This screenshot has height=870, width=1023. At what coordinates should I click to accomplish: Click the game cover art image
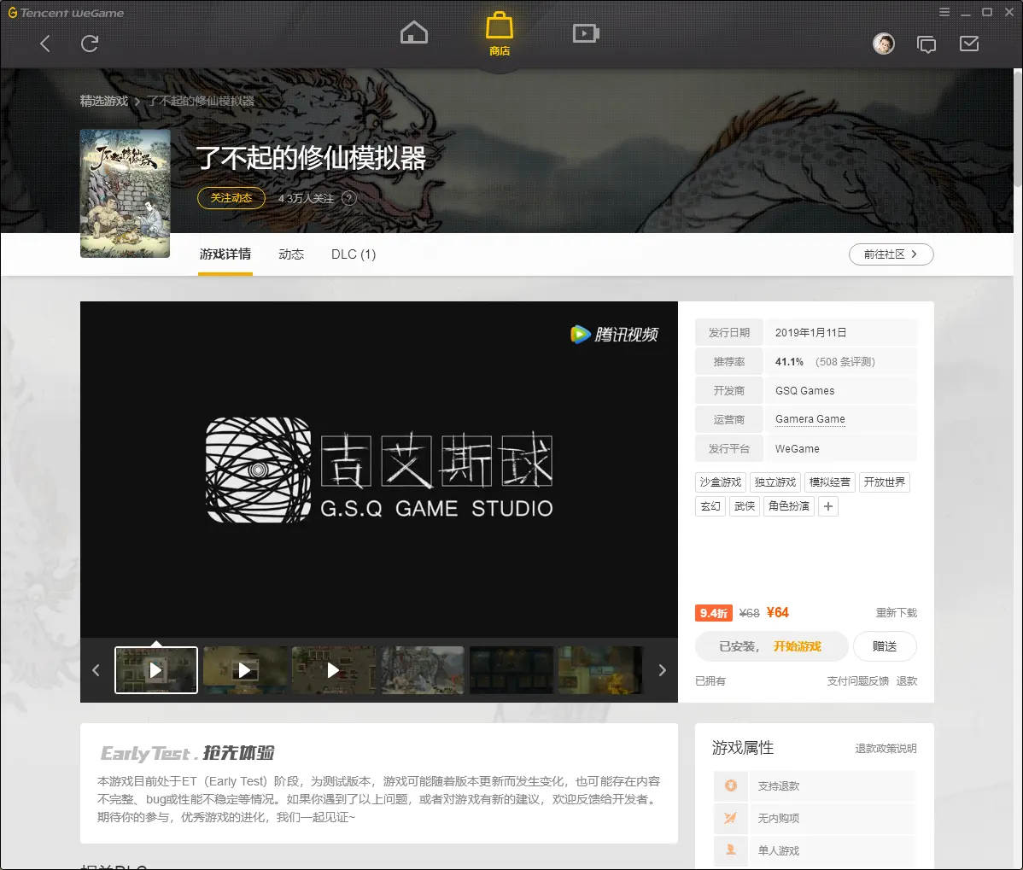click(x=126, y=193)
